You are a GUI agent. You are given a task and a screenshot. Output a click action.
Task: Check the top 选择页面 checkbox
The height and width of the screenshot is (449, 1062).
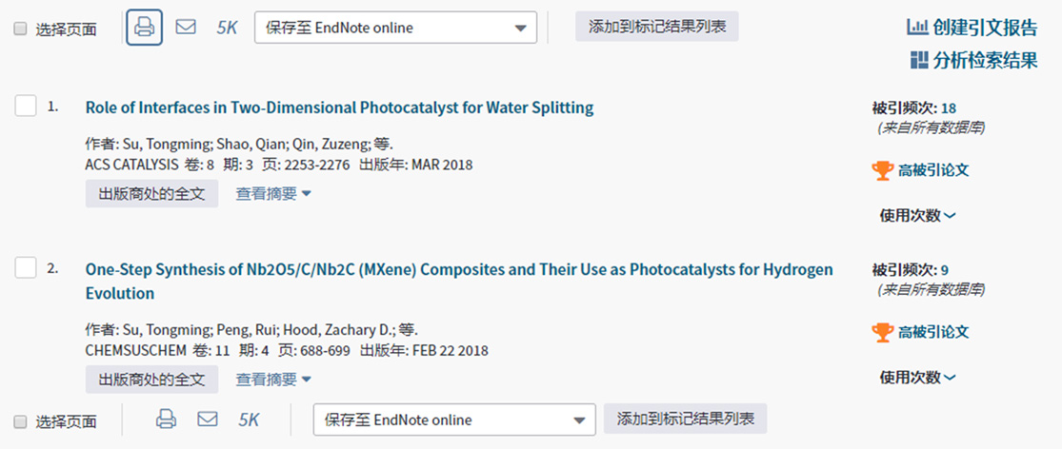click(x=21, y=29)
